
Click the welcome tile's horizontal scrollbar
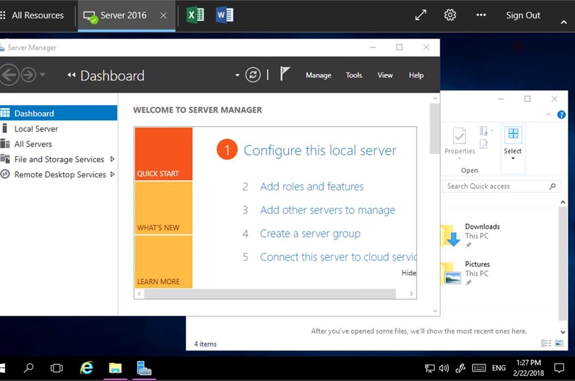tap(270, 294)
